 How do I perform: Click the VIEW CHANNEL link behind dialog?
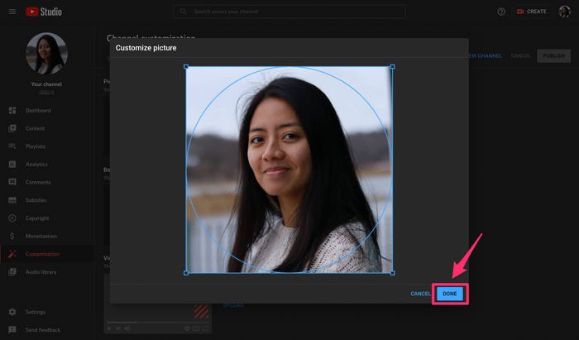pyautogui.click(x=485, y=55)
